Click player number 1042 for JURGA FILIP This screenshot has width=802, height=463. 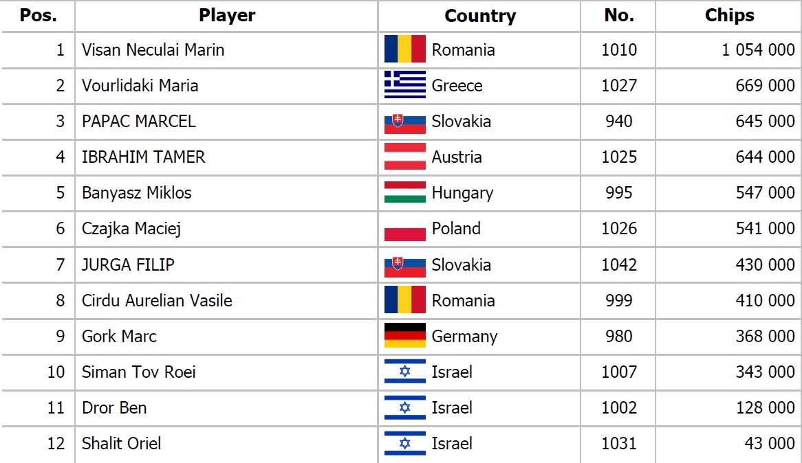(x=619, y=264)
